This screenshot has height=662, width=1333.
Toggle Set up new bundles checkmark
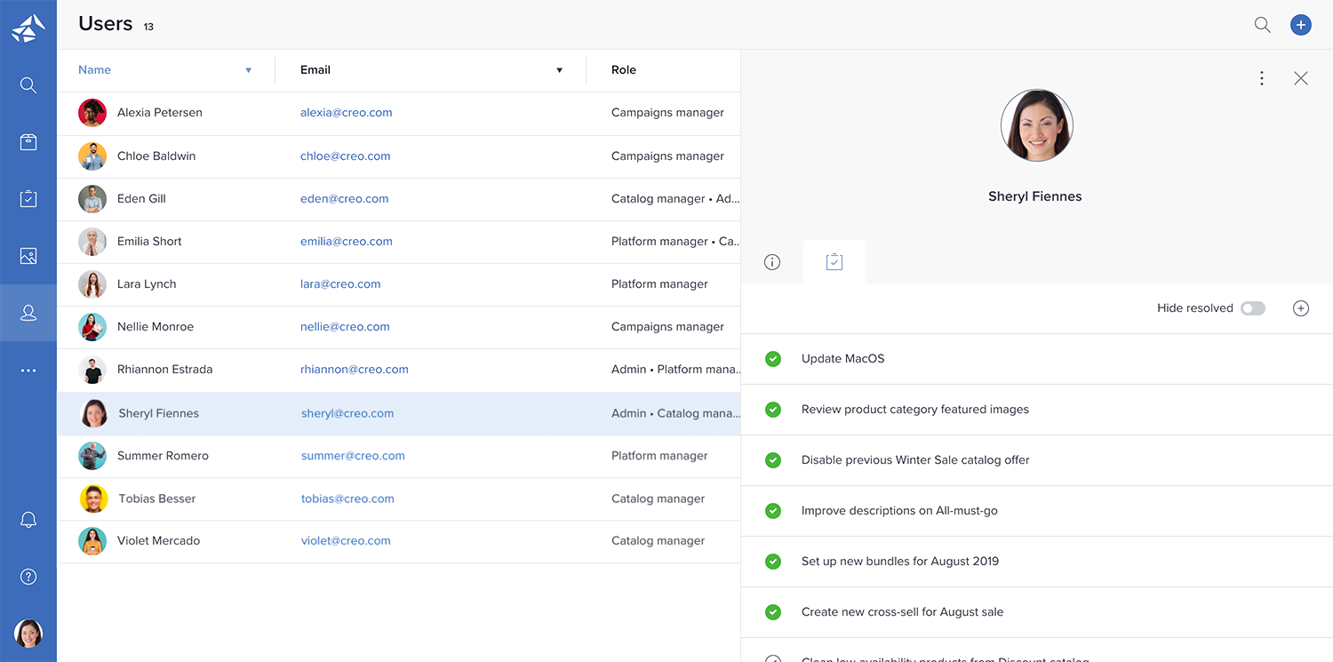(x=773, y=562)
